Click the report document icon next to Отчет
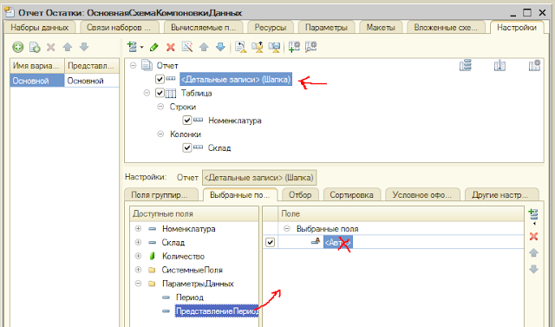 tap(147, 65)
